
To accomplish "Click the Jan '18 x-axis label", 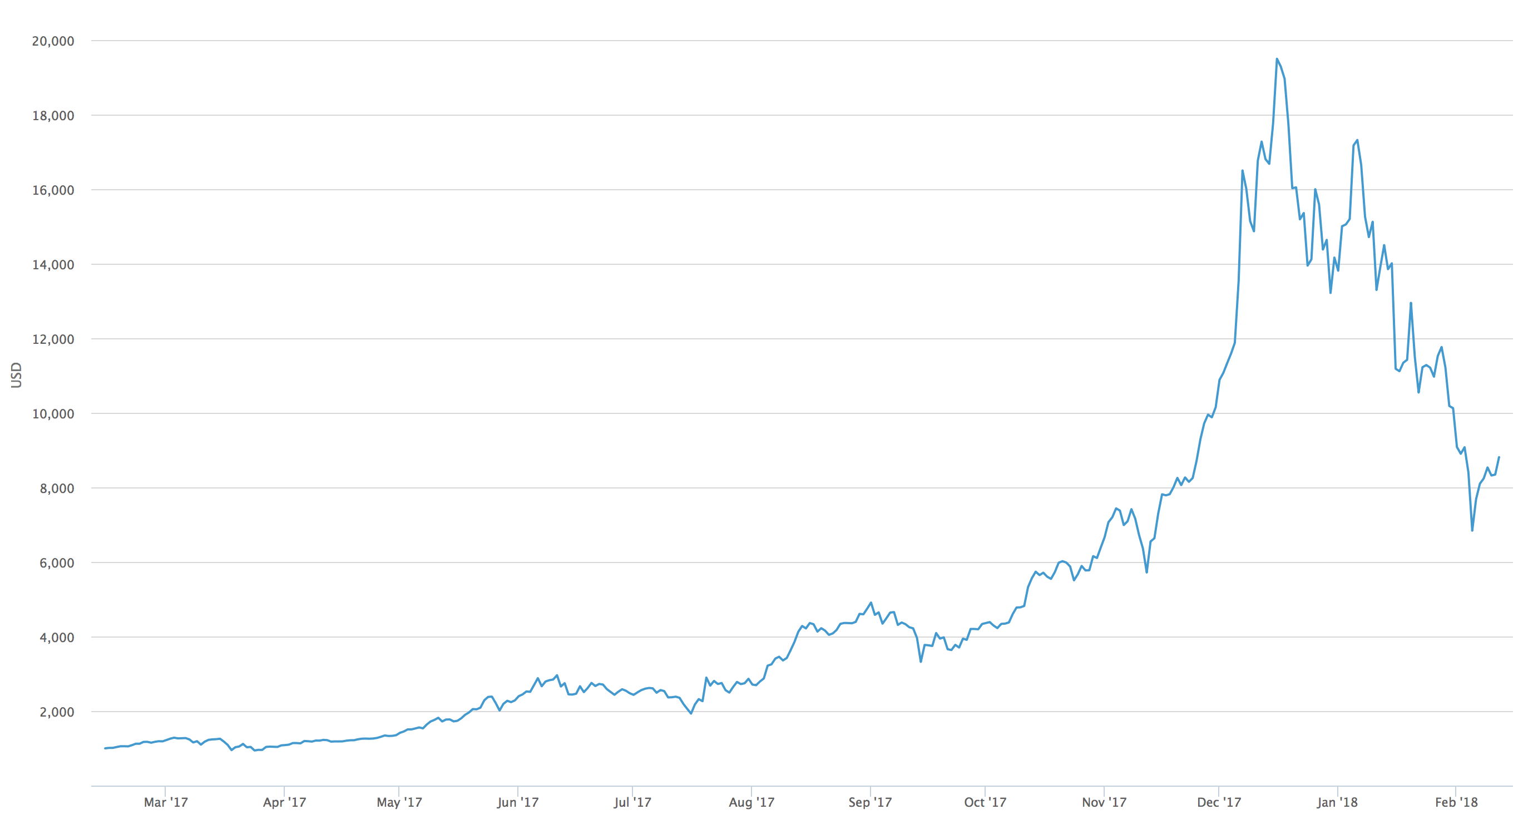I will 1337,802.
